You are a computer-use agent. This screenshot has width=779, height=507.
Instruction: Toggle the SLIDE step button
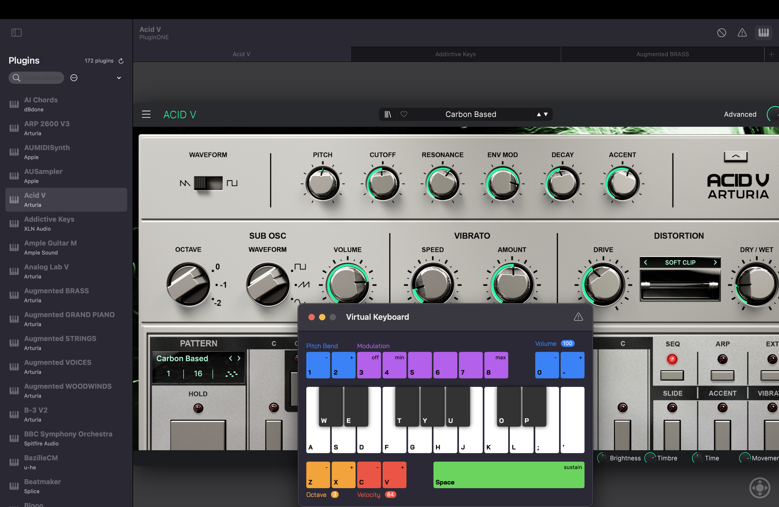(x=672, y=435)
